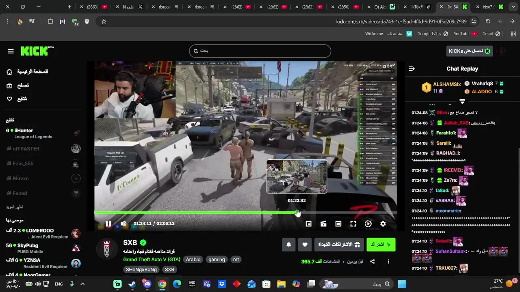This screenshot has width=520, height=292.
Task: Open the home page sidebar item
Action: (27, 72)
